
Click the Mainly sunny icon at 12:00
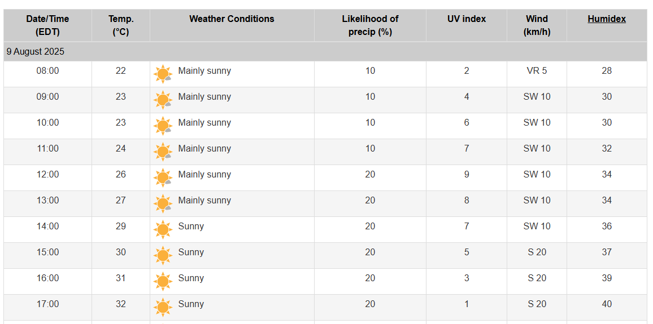(163, 178)
